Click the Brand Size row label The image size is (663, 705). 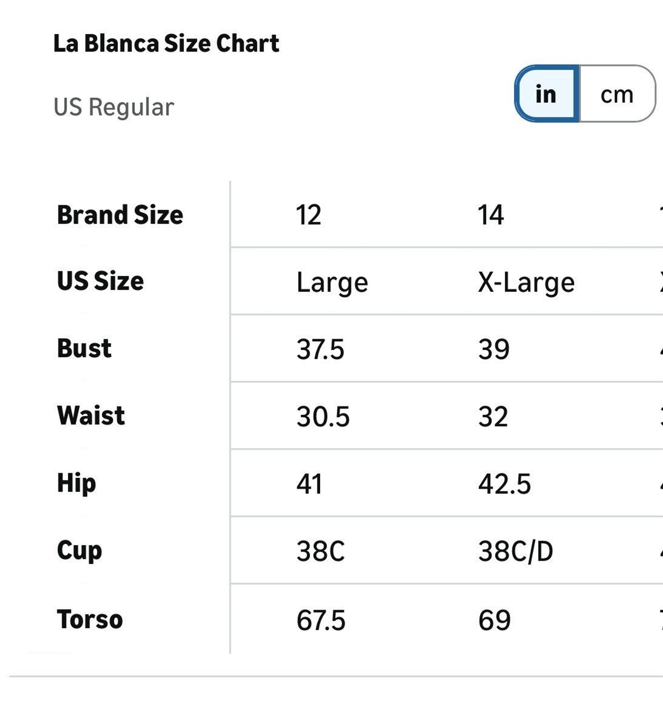point(120,215)
